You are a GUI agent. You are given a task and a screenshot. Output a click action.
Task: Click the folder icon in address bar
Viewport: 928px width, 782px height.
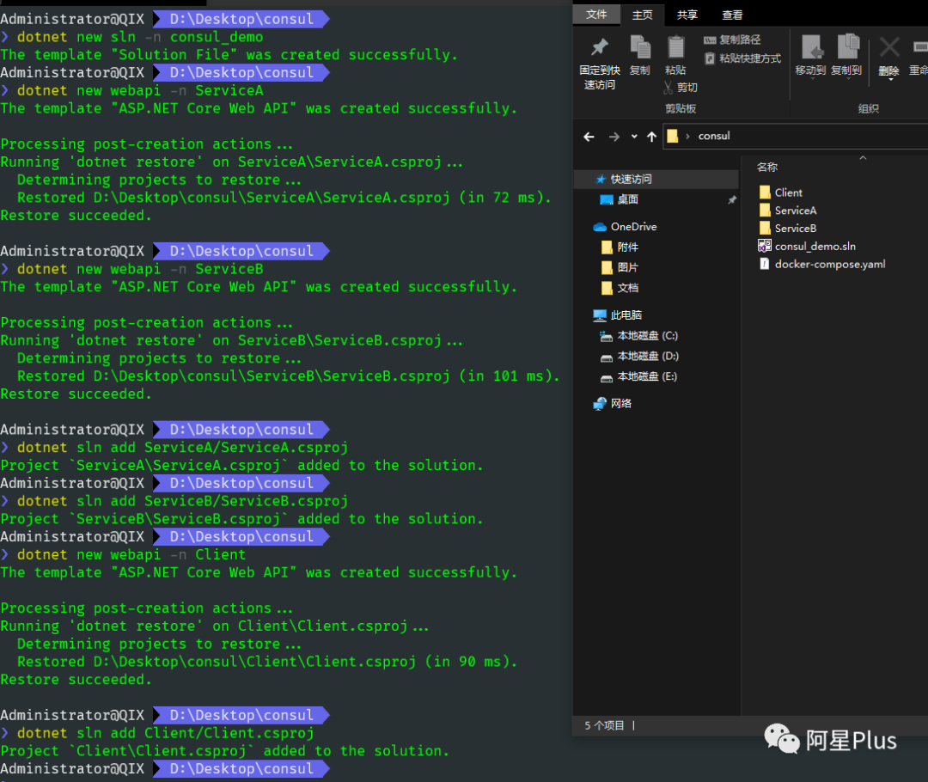click(672, 136)
